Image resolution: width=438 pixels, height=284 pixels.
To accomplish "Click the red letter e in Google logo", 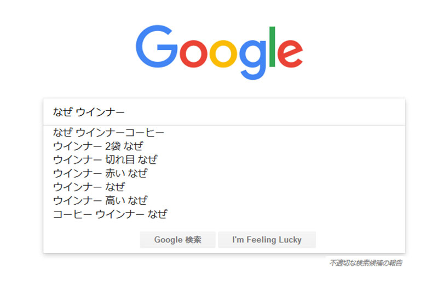I will [x=290, y=54].
